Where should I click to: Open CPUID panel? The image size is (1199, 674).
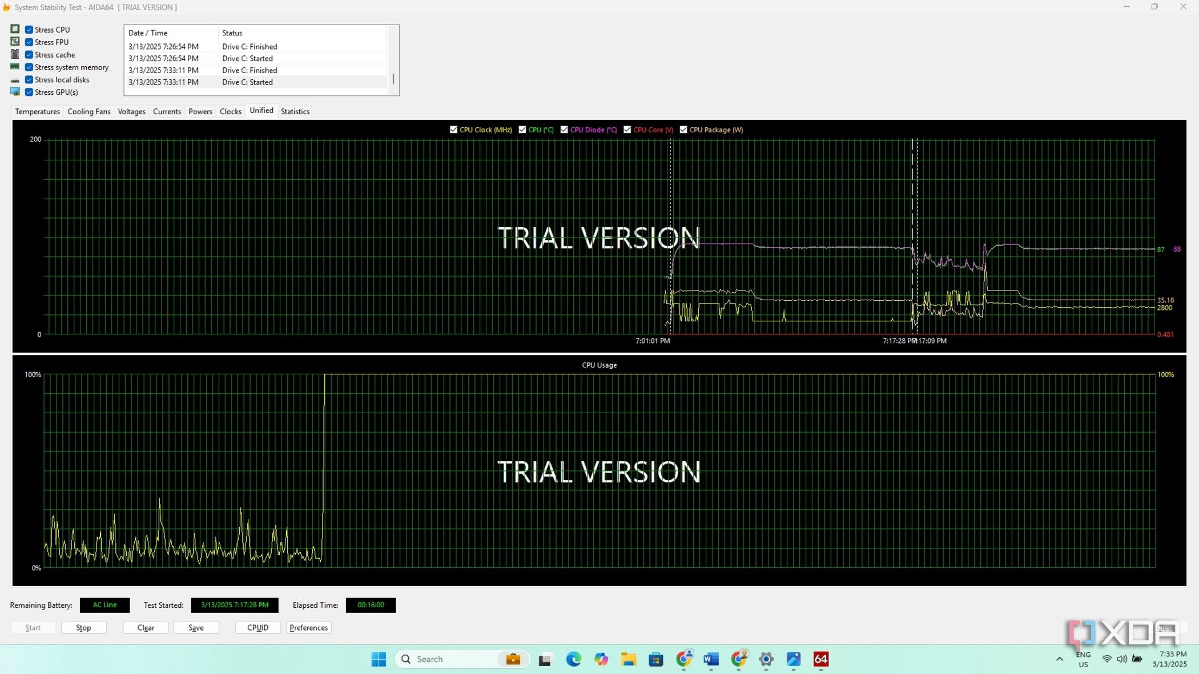coord(257,628)
